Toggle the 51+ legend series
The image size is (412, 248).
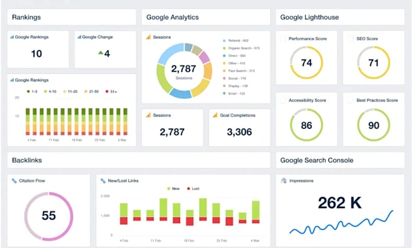click(111, 92)
